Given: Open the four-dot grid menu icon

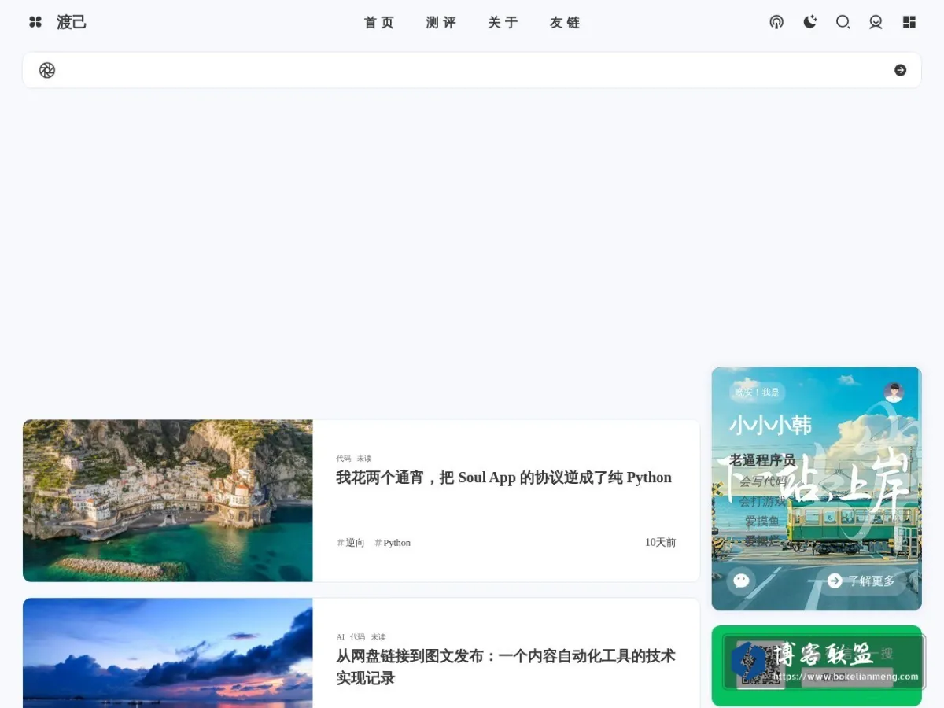Looking at the screenshot, I should tap(35, 22).
